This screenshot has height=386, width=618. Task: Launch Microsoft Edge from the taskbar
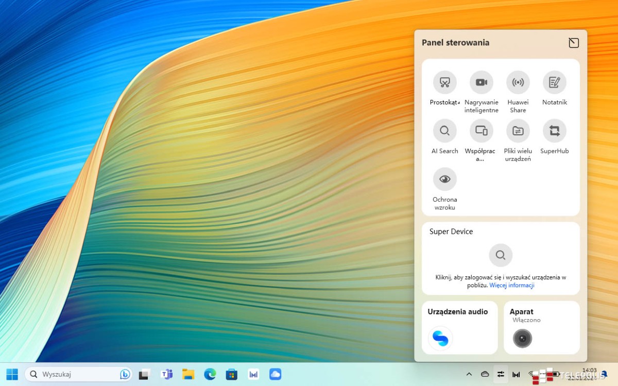pos(210,374)
